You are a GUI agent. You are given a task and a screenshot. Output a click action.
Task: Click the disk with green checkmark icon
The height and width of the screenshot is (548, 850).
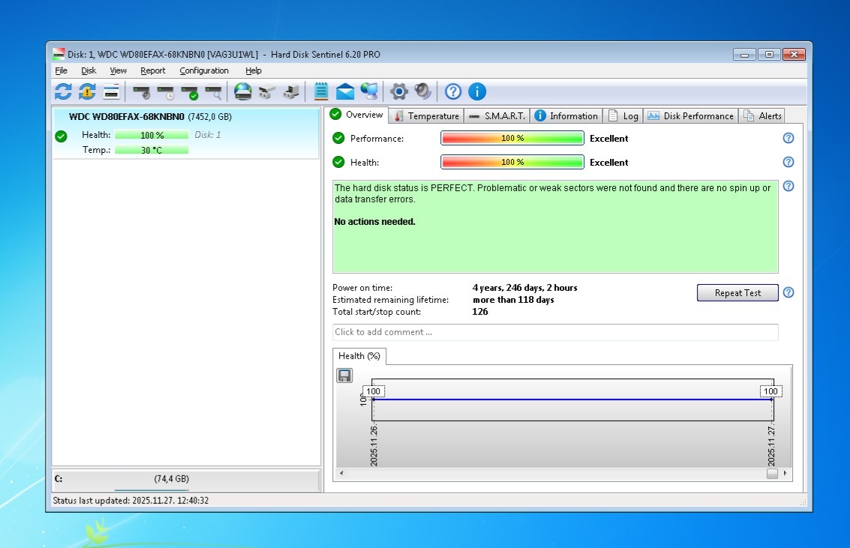[x=190, y=92]
